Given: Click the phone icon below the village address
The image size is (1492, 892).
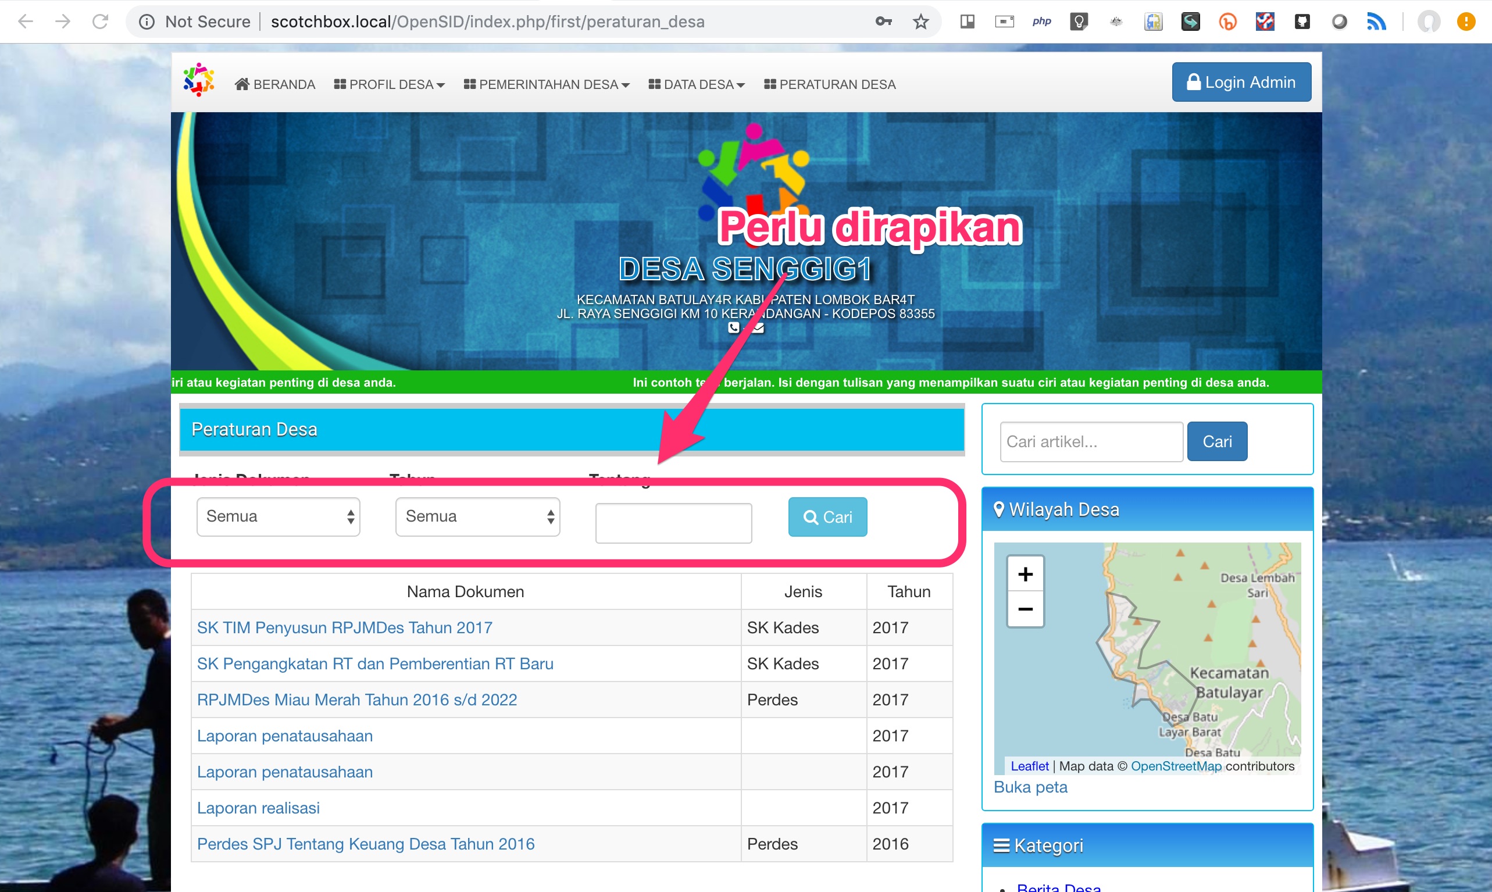Looking at the screenshot, I should (734, 328).
